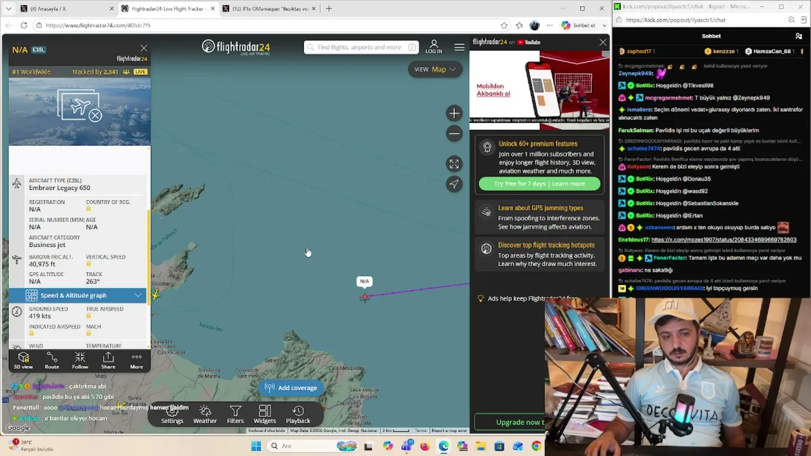
Task: Click Try free for 7 days button
Action: 539,184
